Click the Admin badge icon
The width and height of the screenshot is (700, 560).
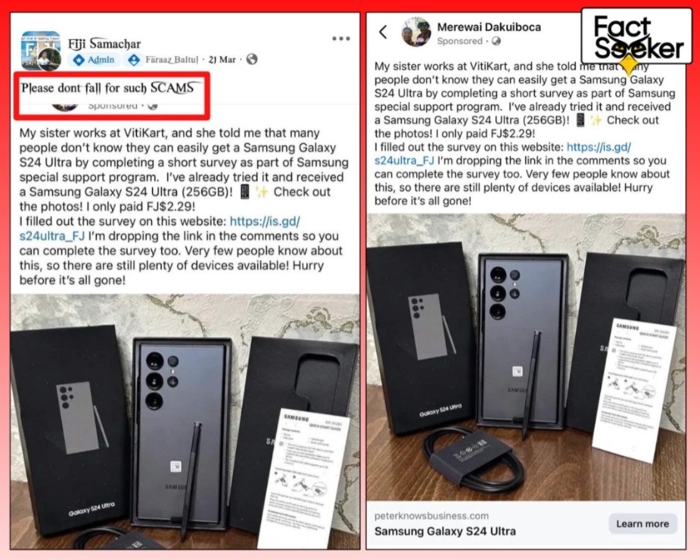click(x=78, y=59)
